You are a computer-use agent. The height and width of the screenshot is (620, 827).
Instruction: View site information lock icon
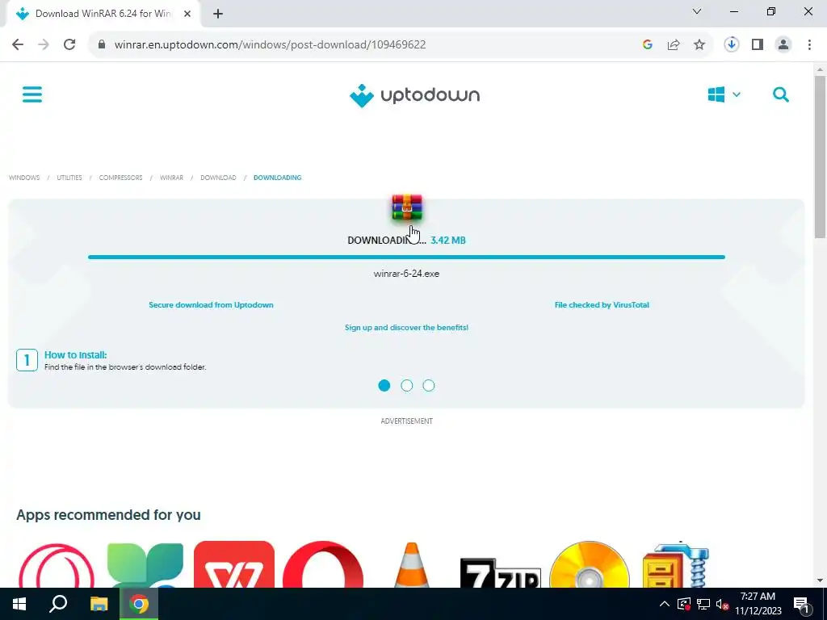[102, 45]
